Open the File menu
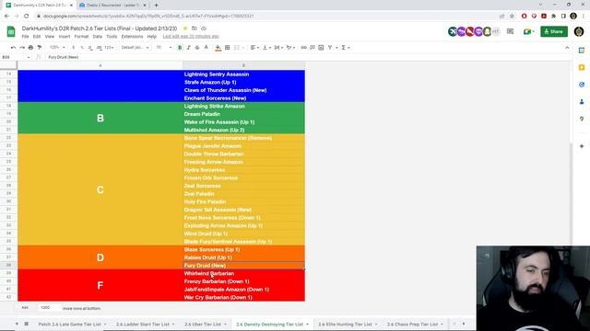Screen dimensions: 590x331 [x=25, y=37]
